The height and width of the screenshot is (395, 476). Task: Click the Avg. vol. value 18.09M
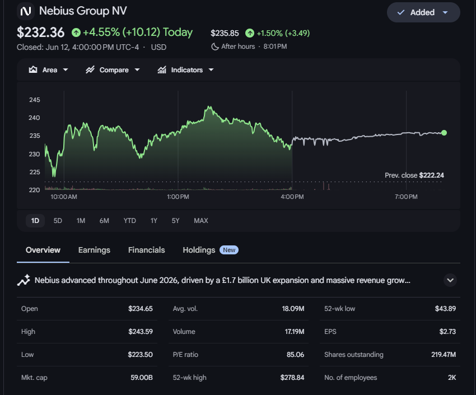[x=293, y=309]
